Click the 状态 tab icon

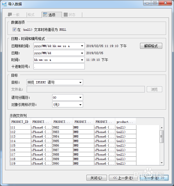[66, 15]
